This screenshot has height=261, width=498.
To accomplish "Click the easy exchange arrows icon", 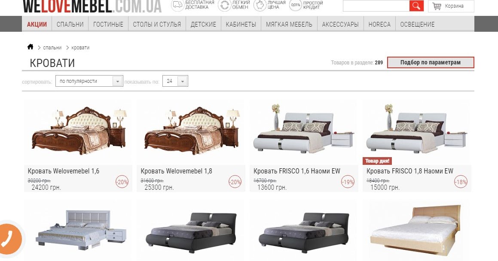I will click(x=225, y=5).
